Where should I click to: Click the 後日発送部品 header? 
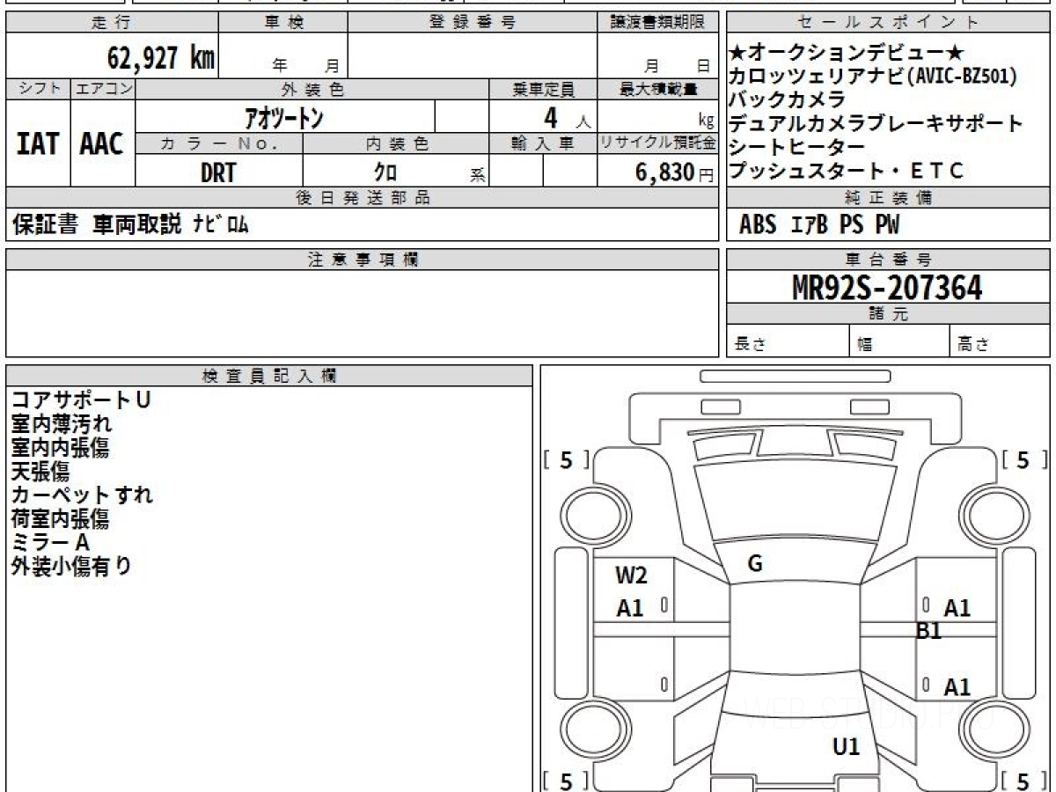(363, 198)
